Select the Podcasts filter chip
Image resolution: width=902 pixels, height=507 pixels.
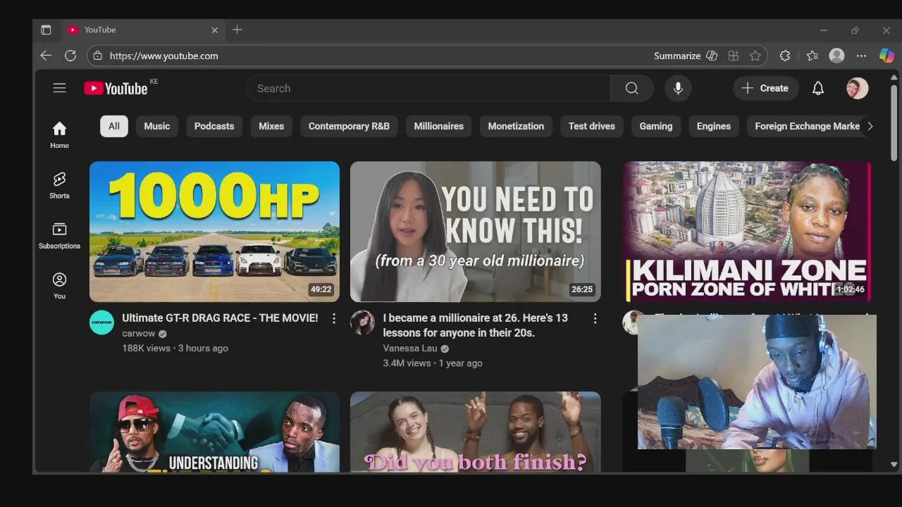(x=214, y=126)
